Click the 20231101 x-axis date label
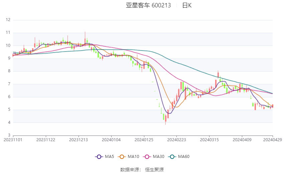 13,140
